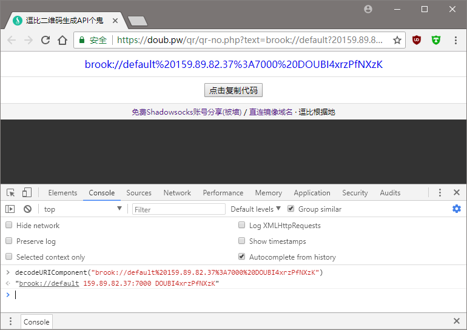467x330 pixels.
Task: Open the top context dropdown
Action: pos(82,209)
